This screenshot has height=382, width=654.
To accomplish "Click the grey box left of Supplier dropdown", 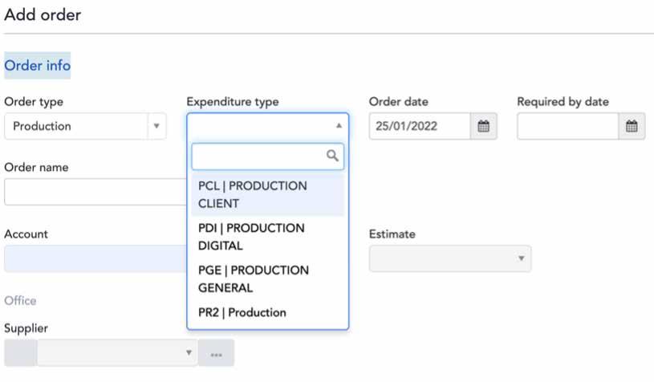I will (20, 353).
